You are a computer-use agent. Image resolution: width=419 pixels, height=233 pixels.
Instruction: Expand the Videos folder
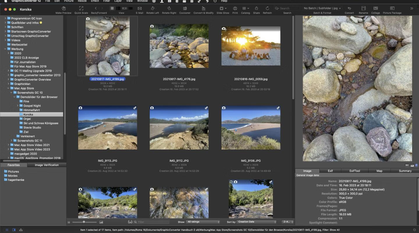[x=5, y=40]
